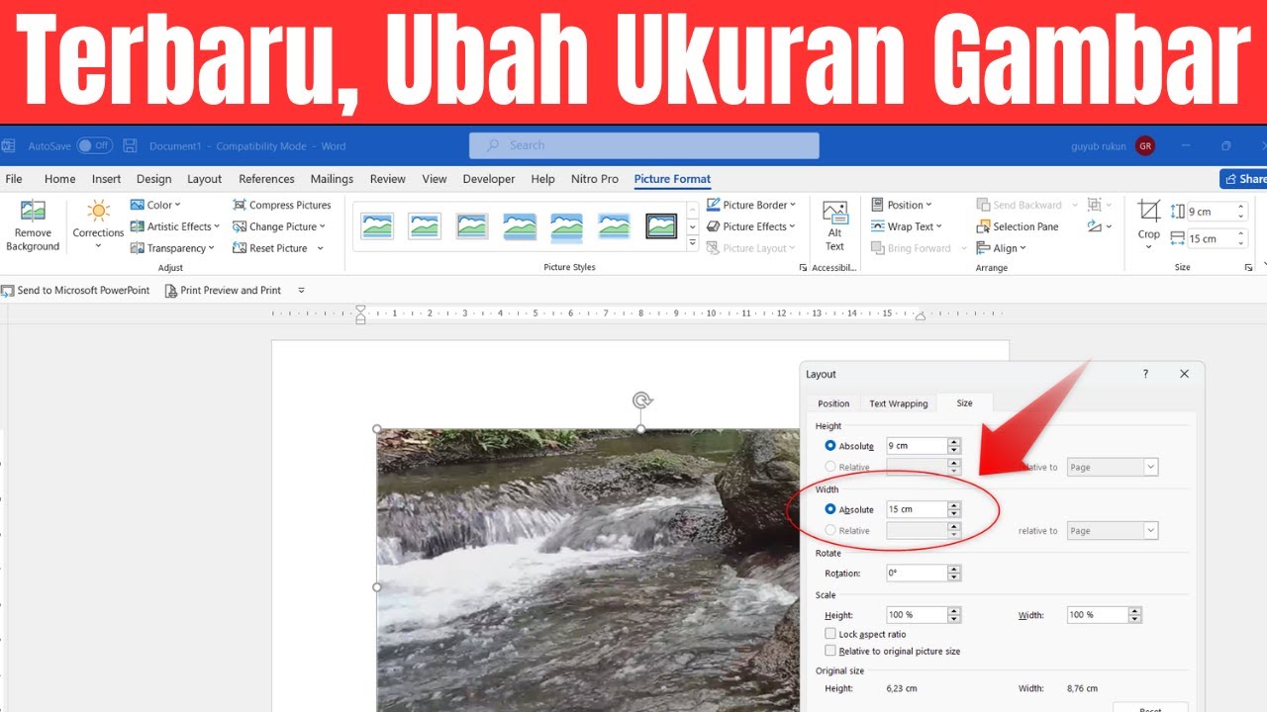Click Print Preview and Print
The image size is (1267, 712).
click(x=223, y=291)
